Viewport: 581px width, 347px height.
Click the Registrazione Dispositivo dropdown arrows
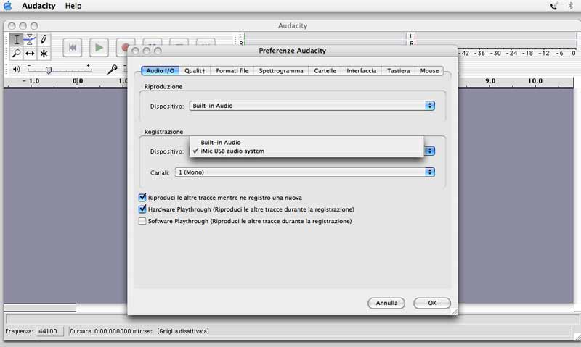coord(430,151)
